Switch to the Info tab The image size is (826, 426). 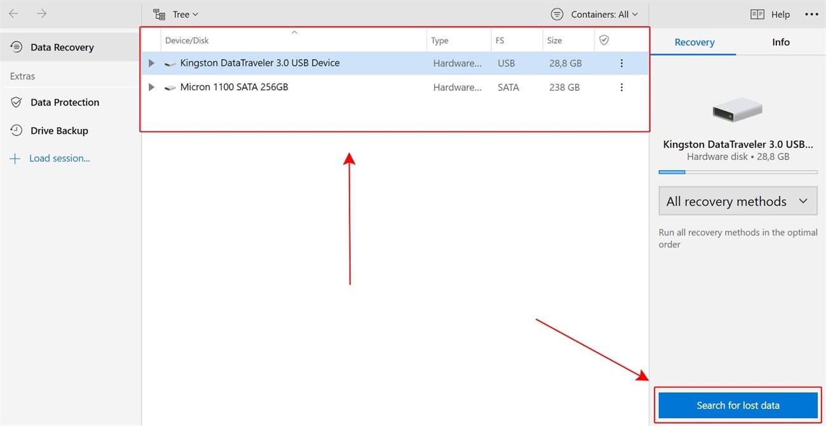(x=781, y=43)
